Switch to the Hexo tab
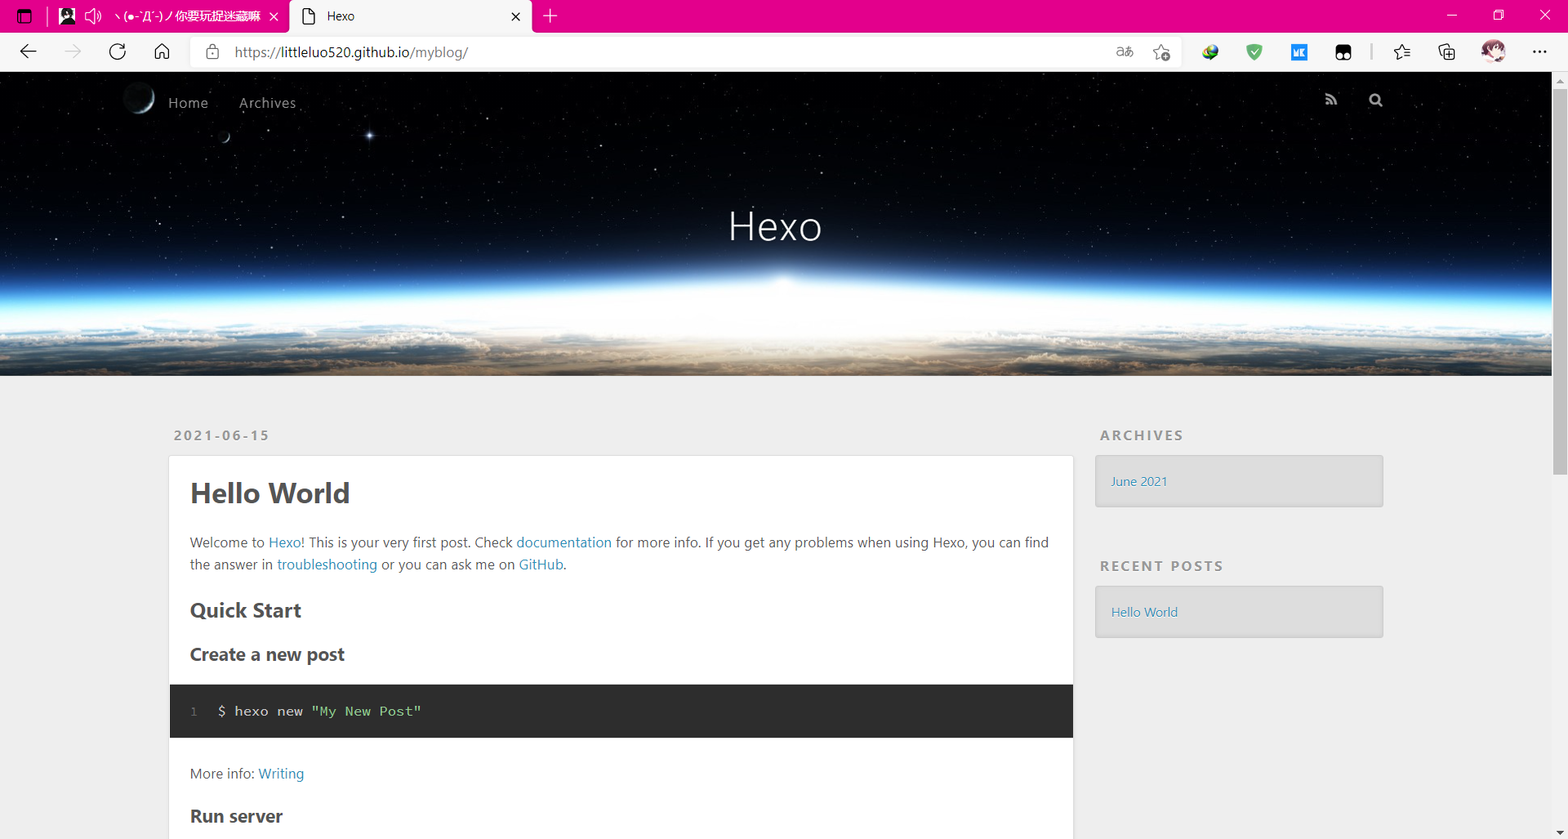 coord(408,16)
